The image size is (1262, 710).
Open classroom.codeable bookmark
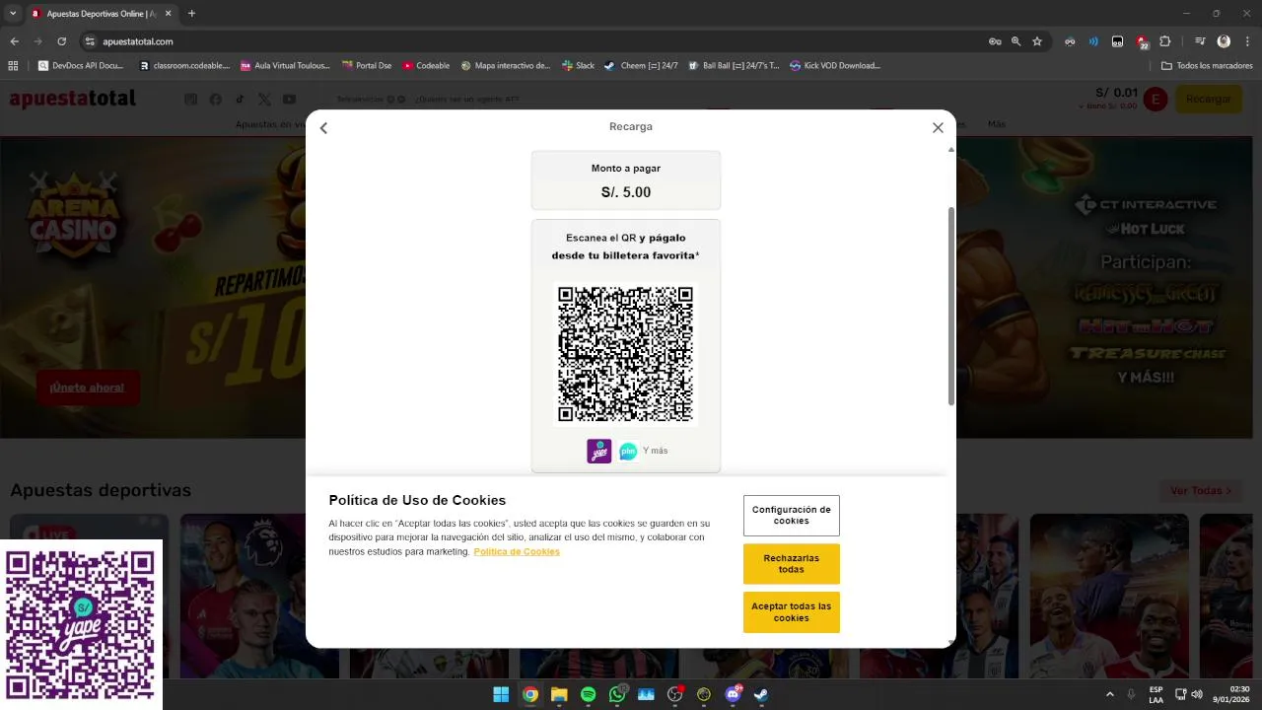click(x=184, y=66)
